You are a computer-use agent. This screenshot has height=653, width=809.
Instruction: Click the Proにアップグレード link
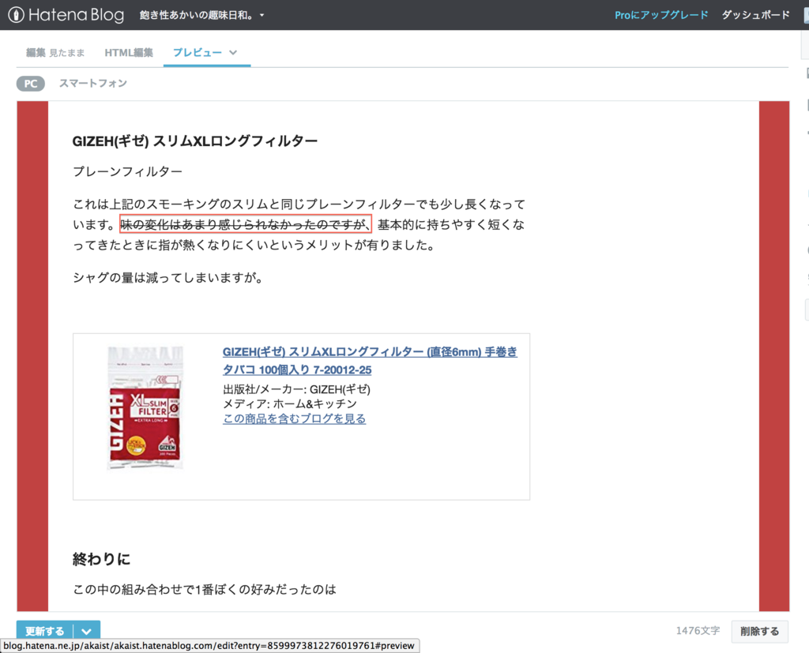tap(661, 15)
